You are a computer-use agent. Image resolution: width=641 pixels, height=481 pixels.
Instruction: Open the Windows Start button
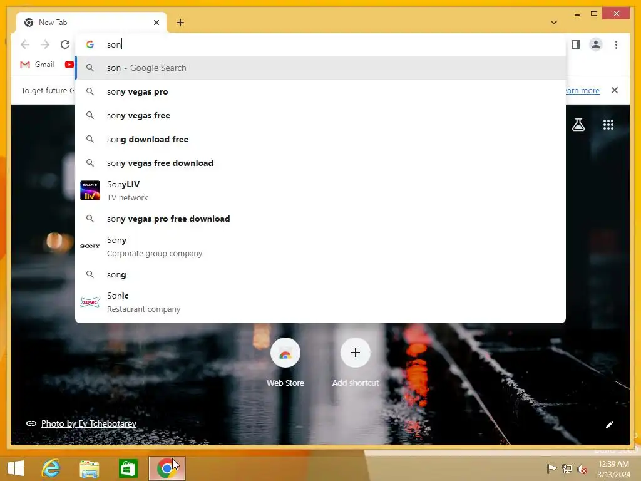coord(16,468)
